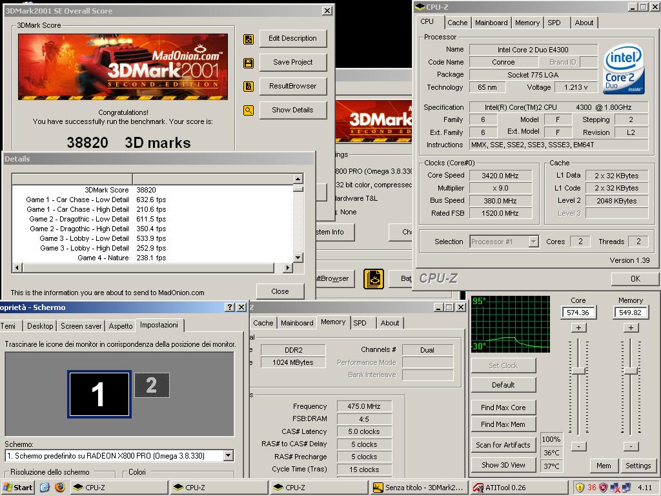The image size is (661, 496).
Task: Increase Core clock with plus button
Action: [x=578, y=327]
